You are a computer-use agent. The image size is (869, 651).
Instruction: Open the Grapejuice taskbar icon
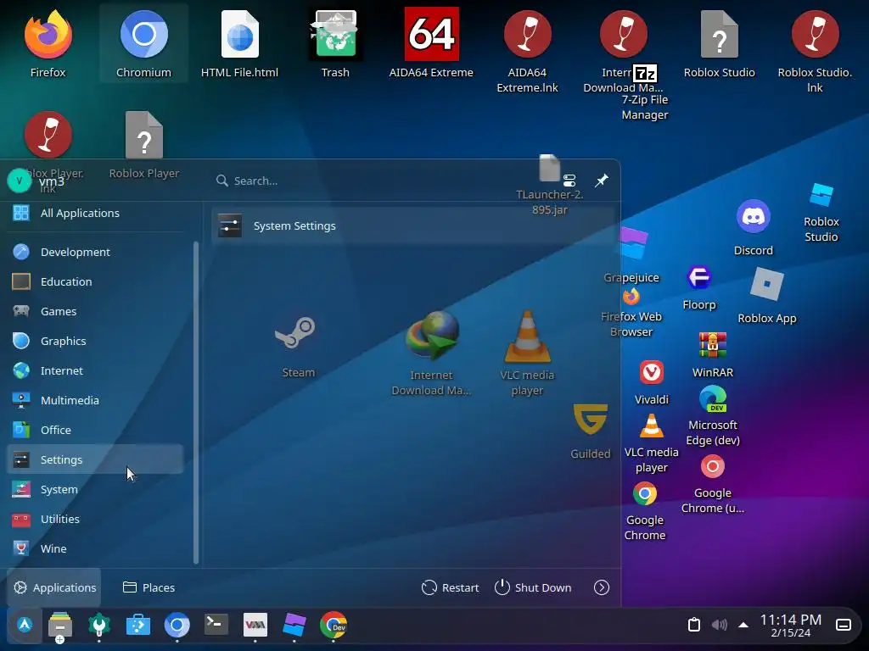pos(294,625)
